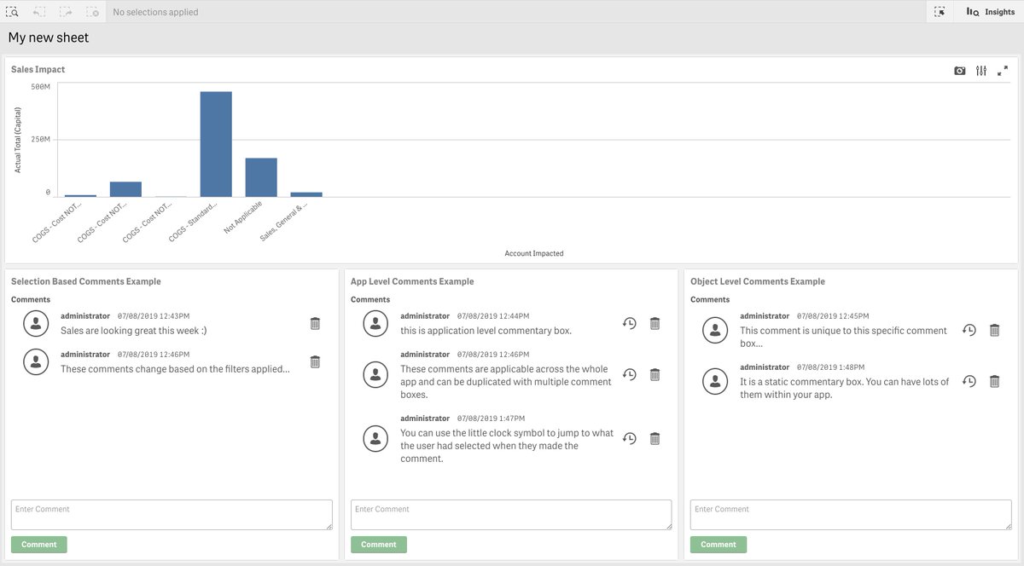Click the 'Account Impacted' axis title
This screenshot has width=1024, height=566.
click(534, 253)
